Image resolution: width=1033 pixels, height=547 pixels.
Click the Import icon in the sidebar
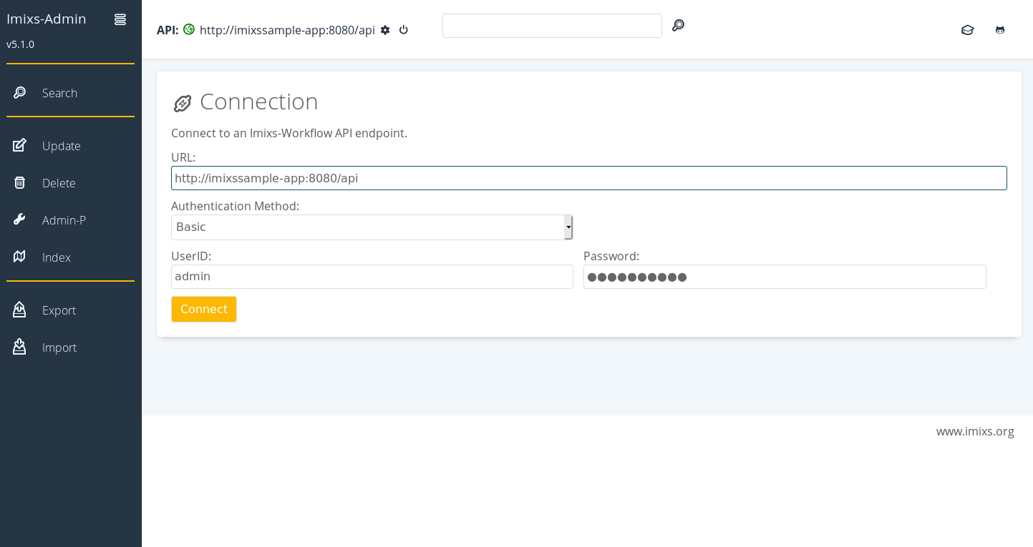20,347
